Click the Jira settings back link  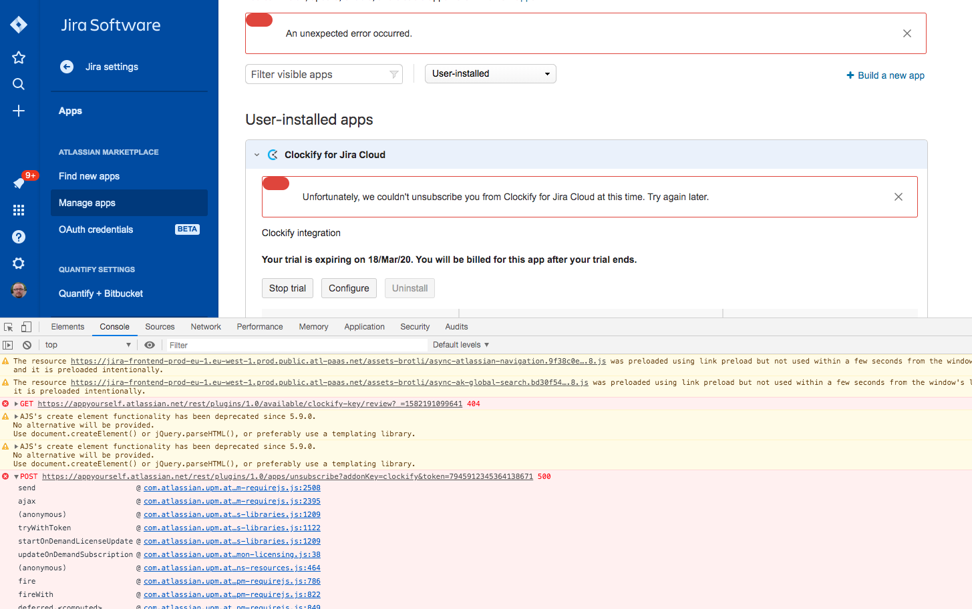coord(112,67)
